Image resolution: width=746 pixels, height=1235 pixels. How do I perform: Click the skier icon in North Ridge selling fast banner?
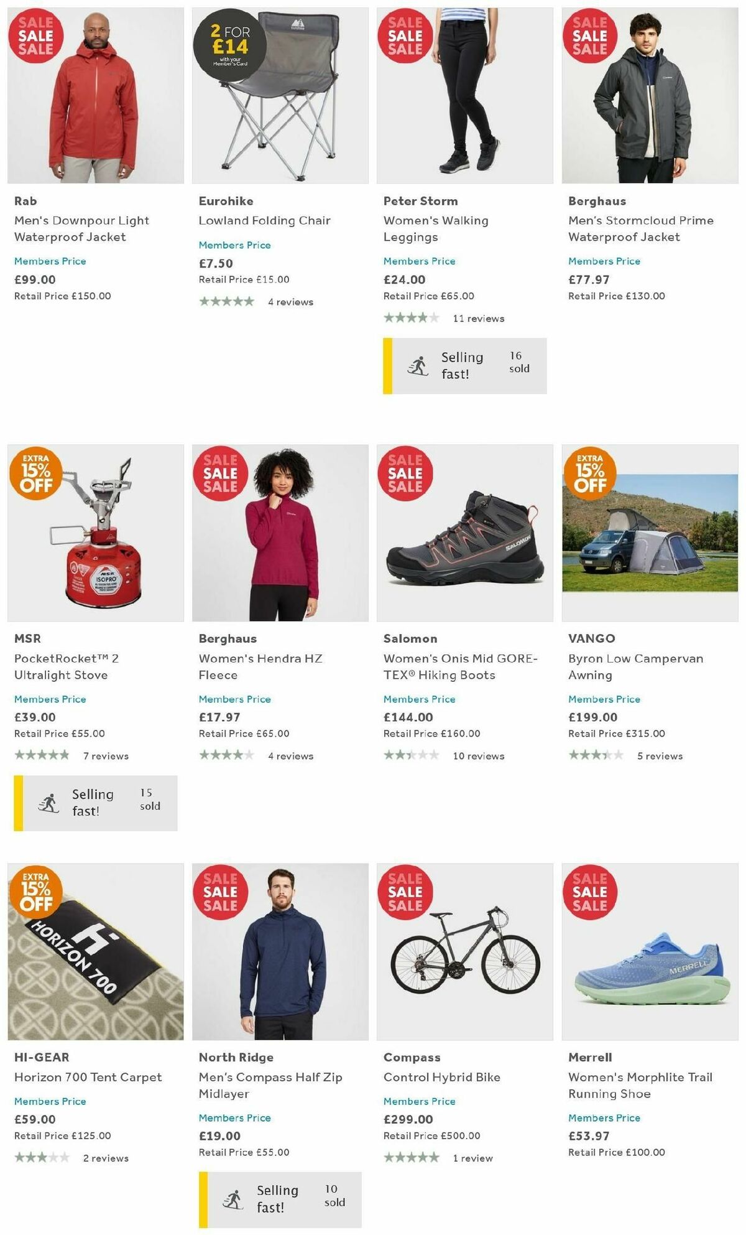[x=234, y=1199]
